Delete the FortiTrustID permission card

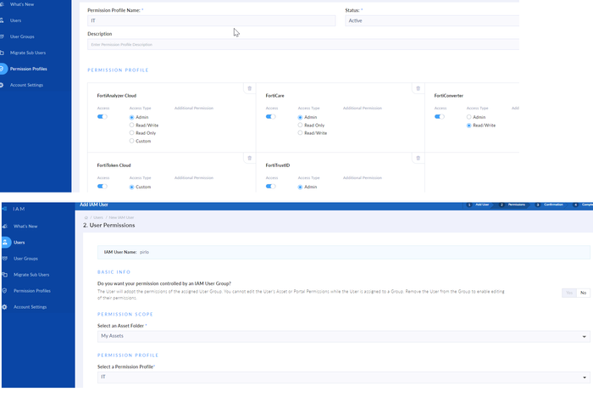418,158
